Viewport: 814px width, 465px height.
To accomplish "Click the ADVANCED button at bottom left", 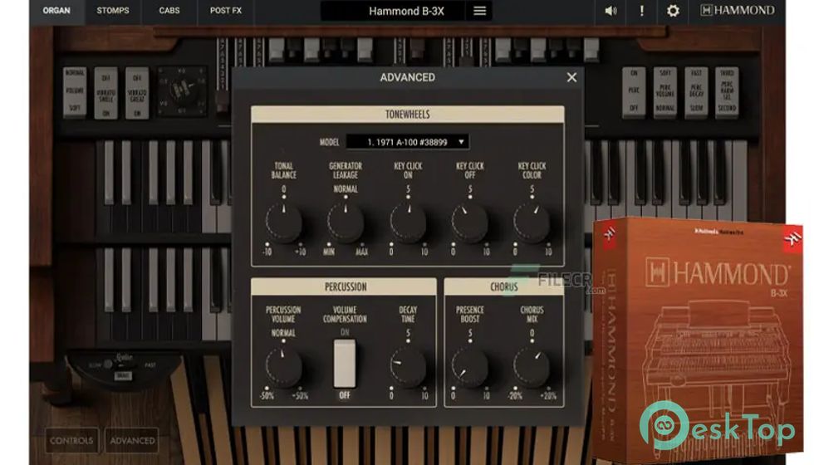I will click(x=132, y=441).
